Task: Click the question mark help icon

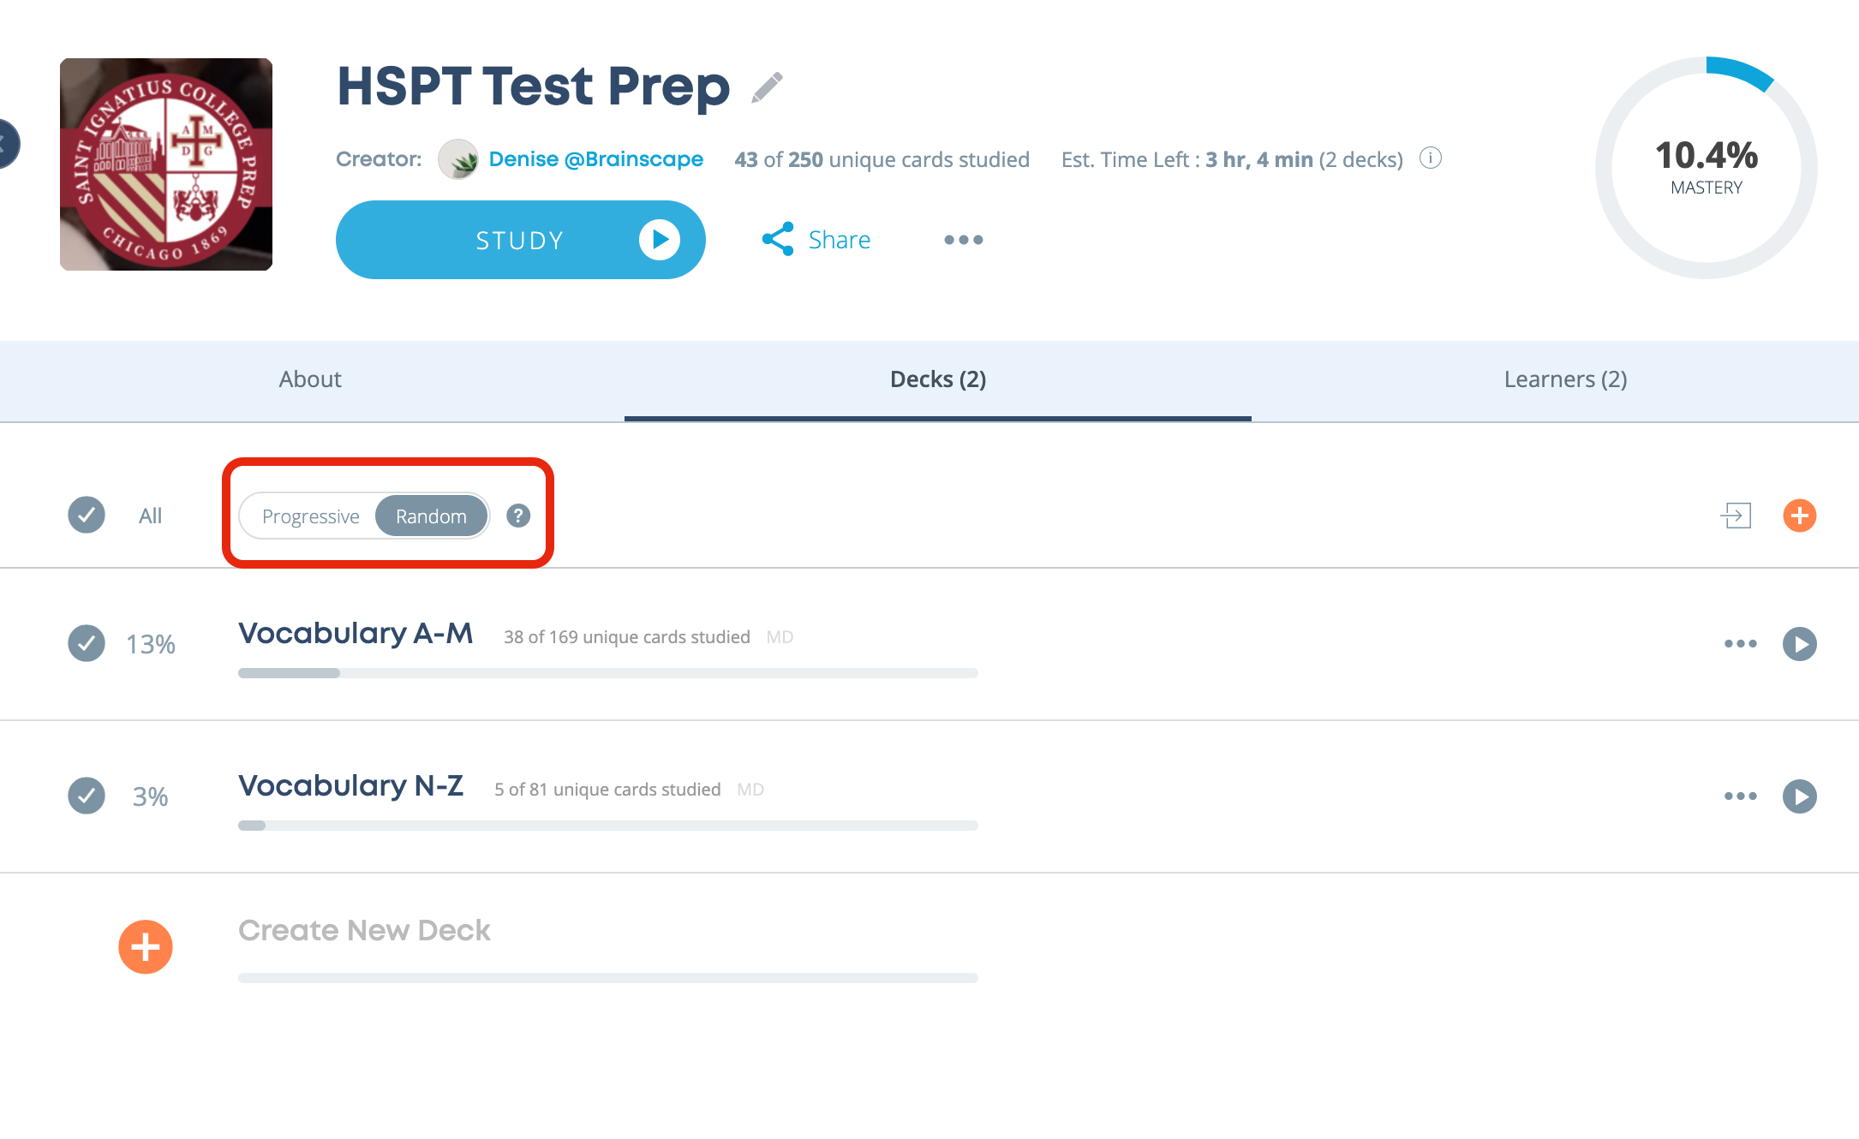Action: click(x=518, y=516)
